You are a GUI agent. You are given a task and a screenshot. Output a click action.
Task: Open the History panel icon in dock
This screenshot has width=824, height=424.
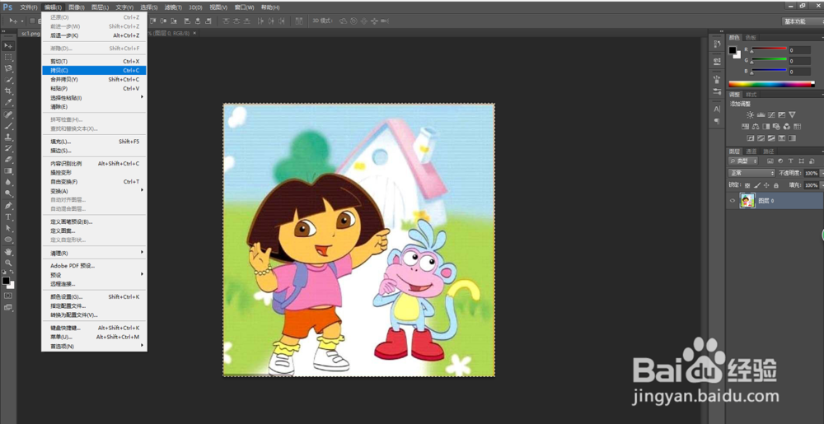pyautogui.click(x=717, y=44)
